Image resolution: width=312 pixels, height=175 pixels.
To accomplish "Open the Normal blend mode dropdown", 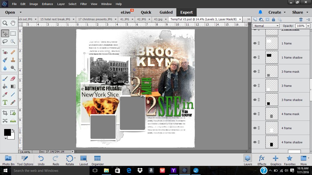I will [x=266, y=26].
